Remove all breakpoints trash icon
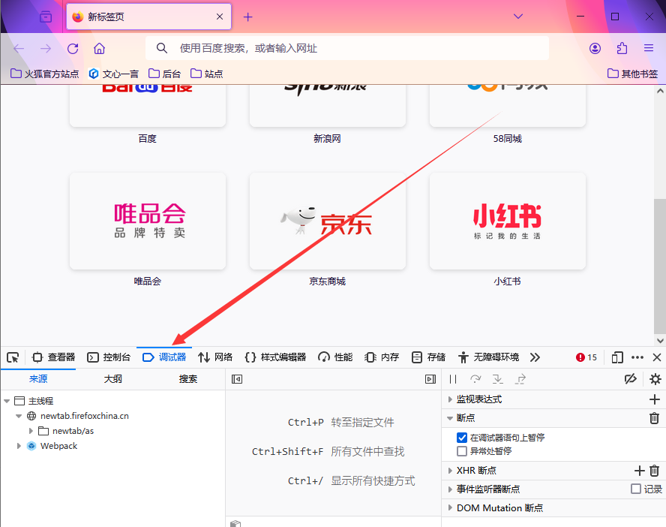The width and height of the screenshot is (666, 527). (655, 418)
